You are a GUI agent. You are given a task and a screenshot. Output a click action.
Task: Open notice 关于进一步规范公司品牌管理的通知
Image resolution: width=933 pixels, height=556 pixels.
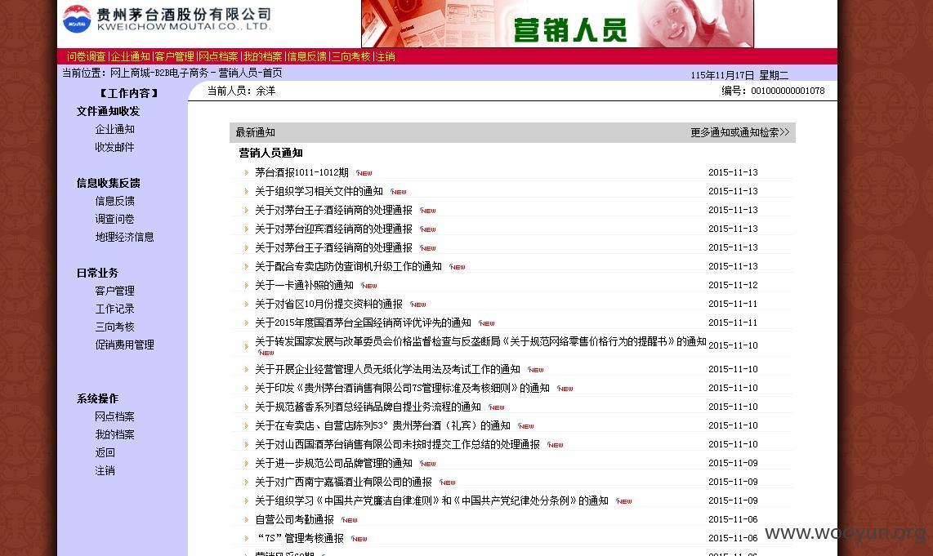tap(334, 463)
